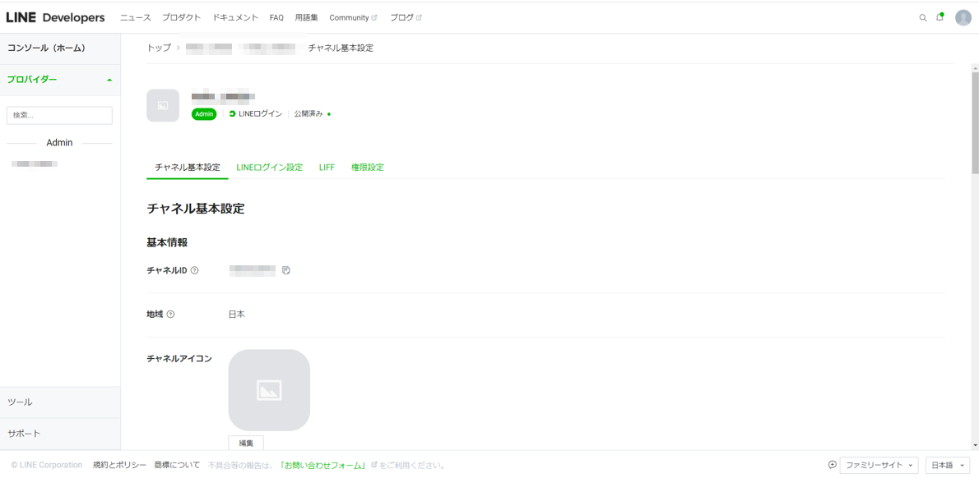Image resolution: width=979 pixels, height=478 pixels.
Task: Click the feedback chat icon in footer
Action: [832, 464]
